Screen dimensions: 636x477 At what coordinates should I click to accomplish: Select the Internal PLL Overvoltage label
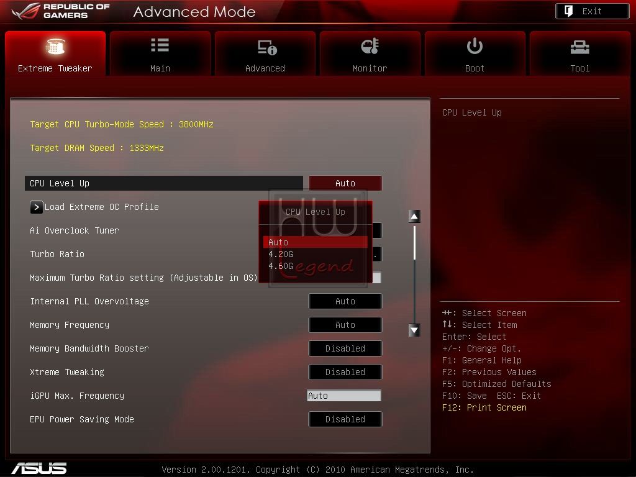tap(89, 301)
